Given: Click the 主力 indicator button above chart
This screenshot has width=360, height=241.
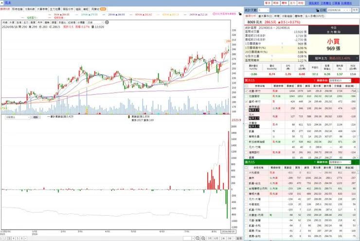Looking at the screenshot, I should [26, 22].
